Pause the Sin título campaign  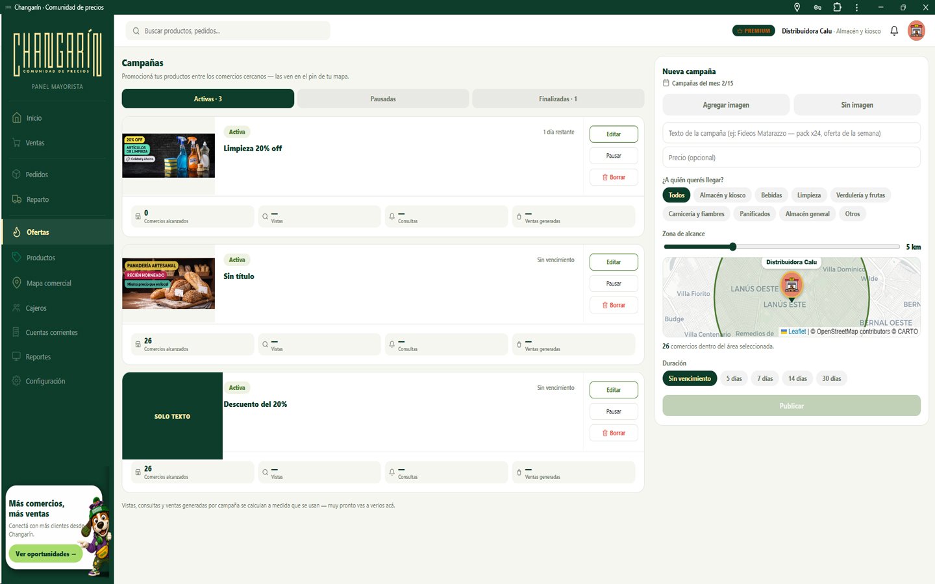coord(614,284)
